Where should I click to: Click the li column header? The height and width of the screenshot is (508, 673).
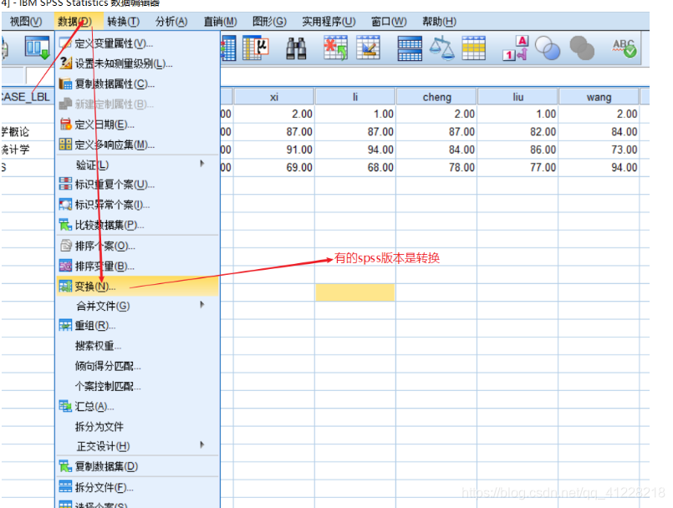355,97
